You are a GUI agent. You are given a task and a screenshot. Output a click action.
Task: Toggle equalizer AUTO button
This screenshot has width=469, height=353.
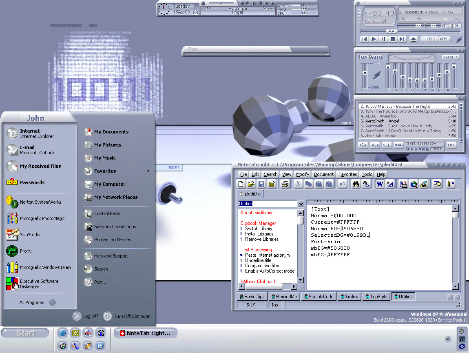376,57
